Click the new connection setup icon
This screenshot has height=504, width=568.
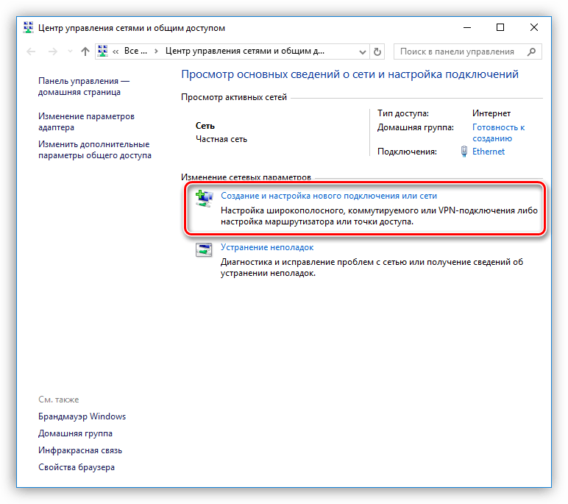204,198
